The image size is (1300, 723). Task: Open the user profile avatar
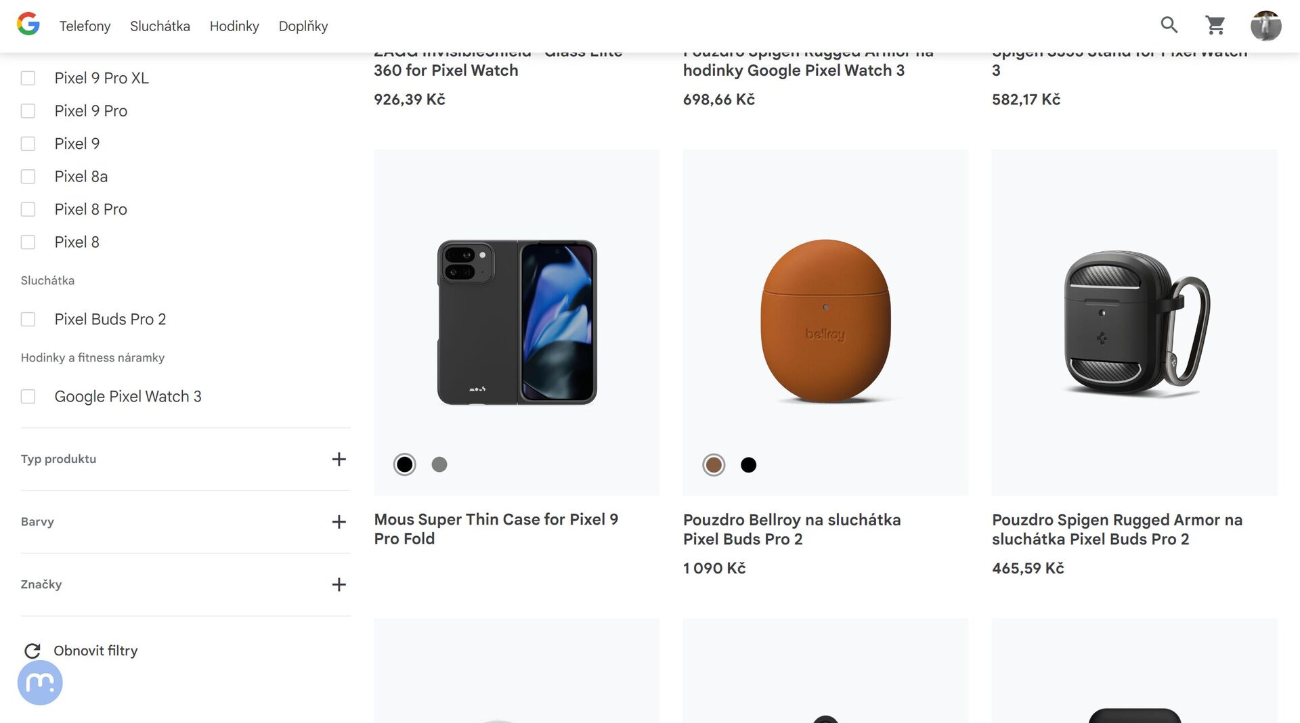1265,26
